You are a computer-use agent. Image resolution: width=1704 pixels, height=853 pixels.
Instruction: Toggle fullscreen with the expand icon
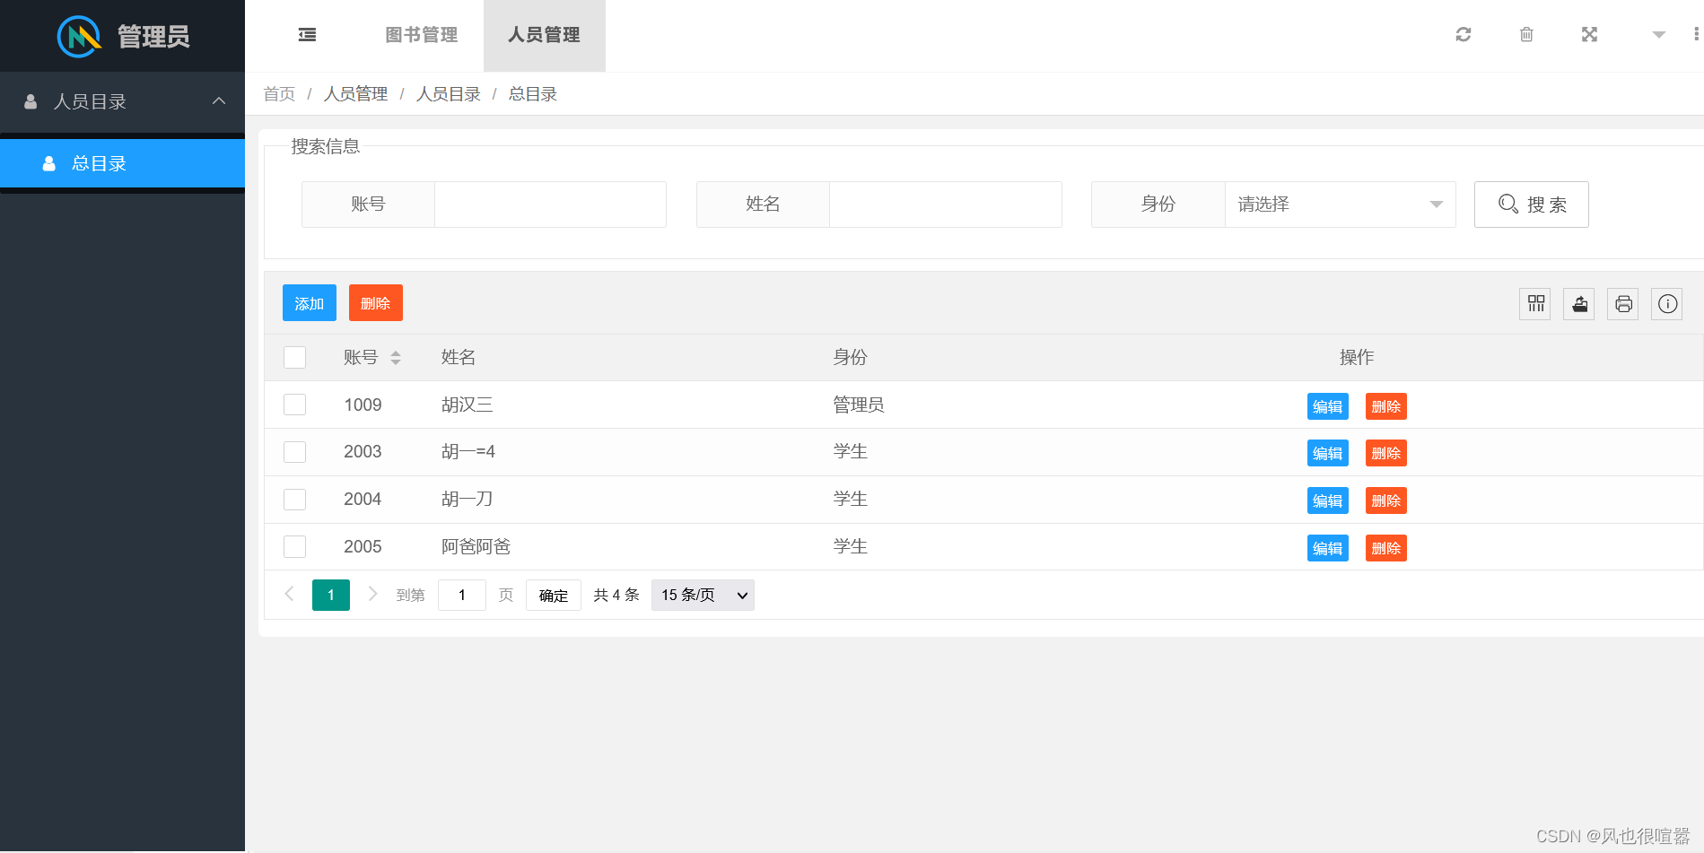(x=1589, y=34)
